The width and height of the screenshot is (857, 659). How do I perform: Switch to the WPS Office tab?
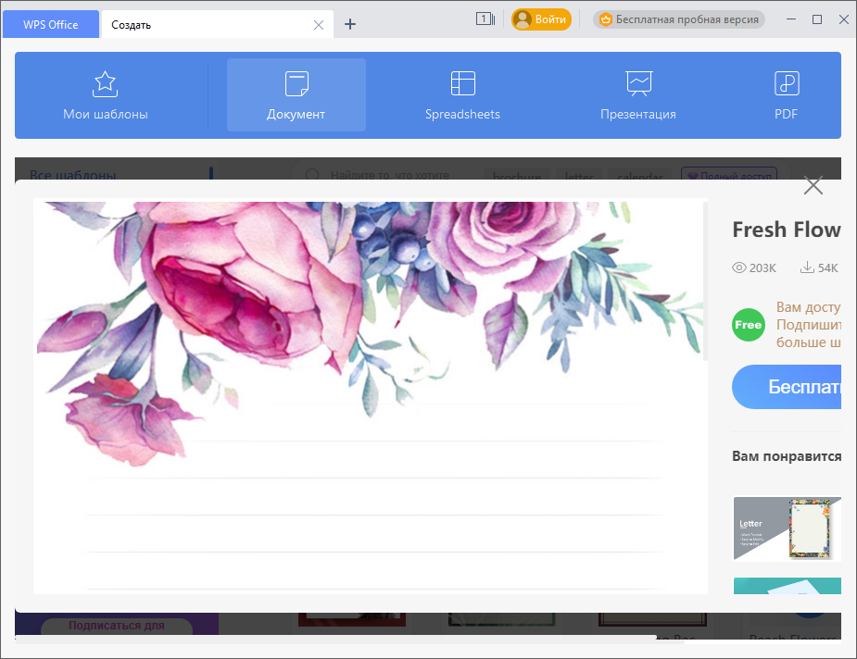click(51, 25)
